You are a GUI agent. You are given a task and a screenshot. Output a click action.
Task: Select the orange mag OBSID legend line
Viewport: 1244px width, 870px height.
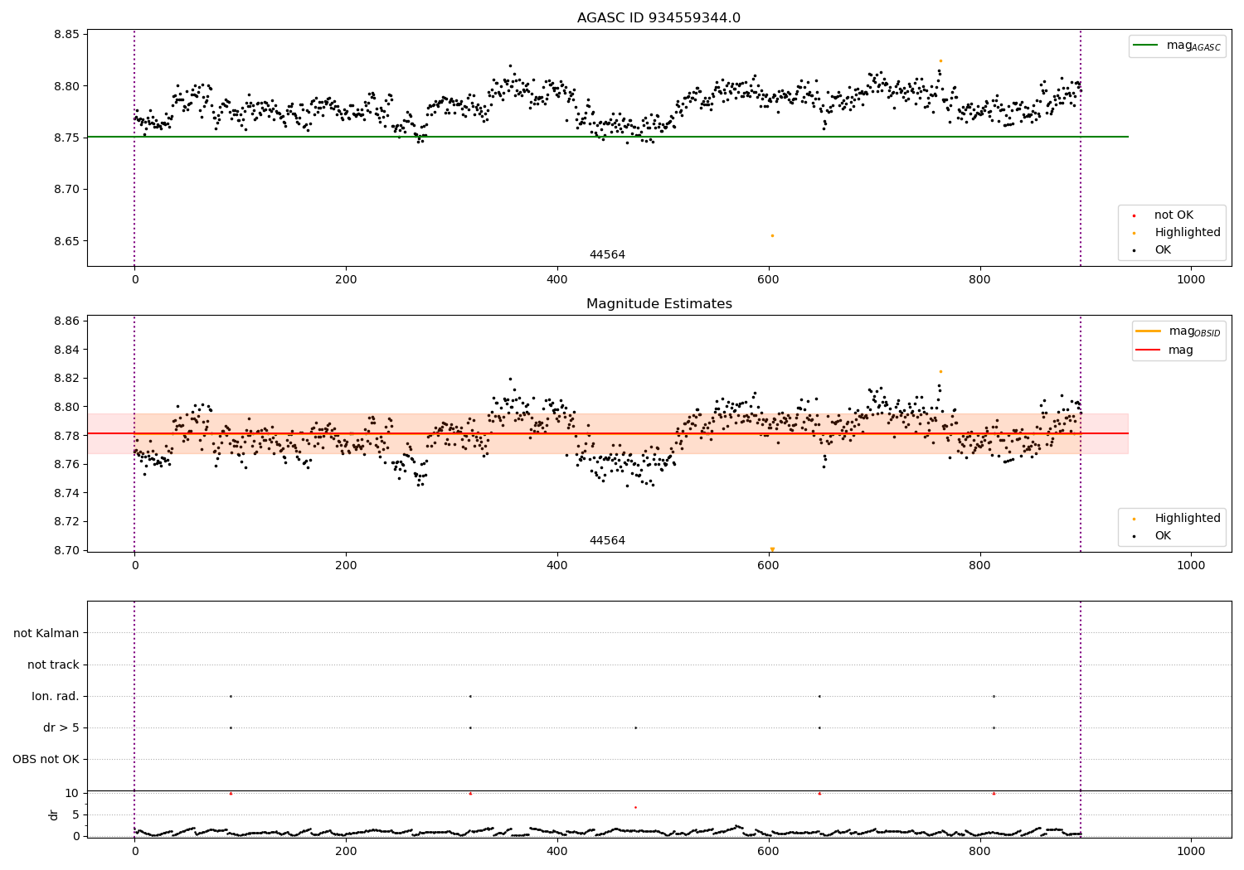1149,331
